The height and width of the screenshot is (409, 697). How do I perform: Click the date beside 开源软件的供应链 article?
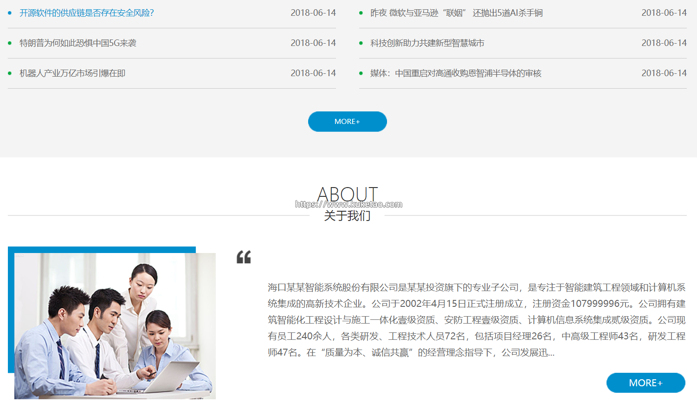[x=313, y=13]
